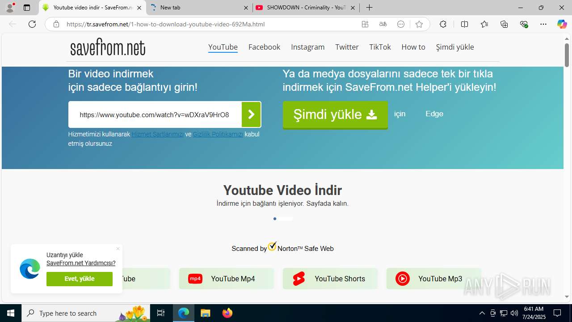The width and height of the screenshot is (572, 322).
Task: Select Twitter in site navigation
Action: tap(347, 47)
